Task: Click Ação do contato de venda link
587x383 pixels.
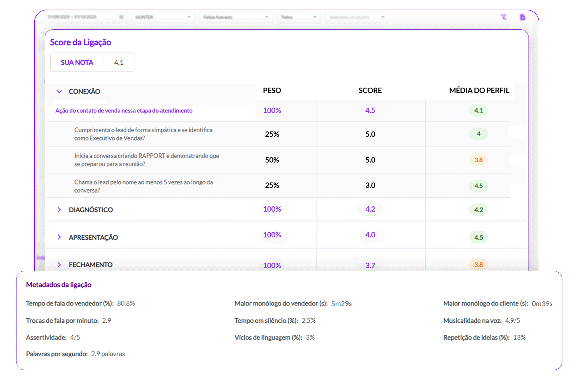Action: (x=124, y=111)
